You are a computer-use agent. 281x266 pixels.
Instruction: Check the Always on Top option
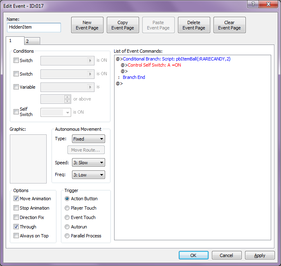16,236
